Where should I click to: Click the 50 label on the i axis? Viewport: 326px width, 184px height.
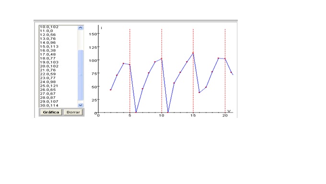coord(94,87)
